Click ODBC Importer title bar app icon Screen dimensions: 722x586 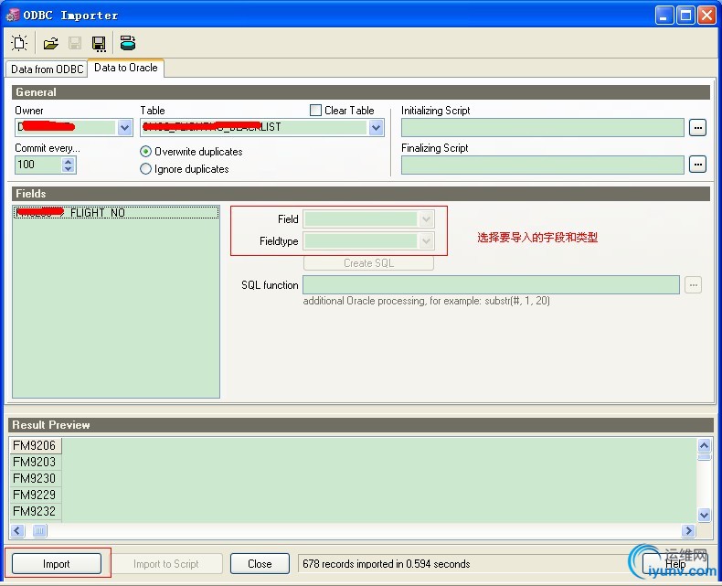point(13,16)
